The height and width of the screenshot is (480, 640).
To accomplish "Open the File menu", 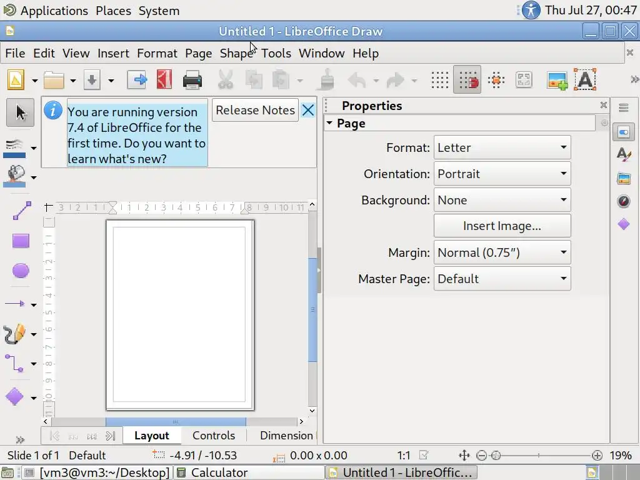I will pyautogui.click(x=15, y=53).
